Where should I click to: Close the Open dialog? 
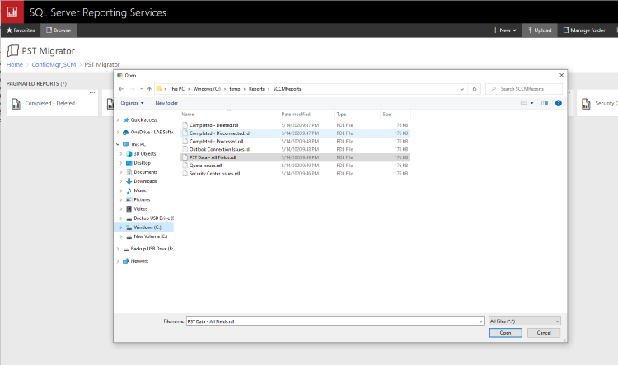click(561, 75)
